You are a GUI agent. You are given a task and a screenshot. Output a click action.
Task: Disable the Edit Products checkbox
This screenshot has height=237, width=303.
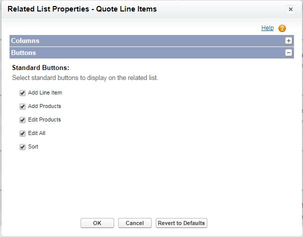pyautogui.click(x=22, y=120)
